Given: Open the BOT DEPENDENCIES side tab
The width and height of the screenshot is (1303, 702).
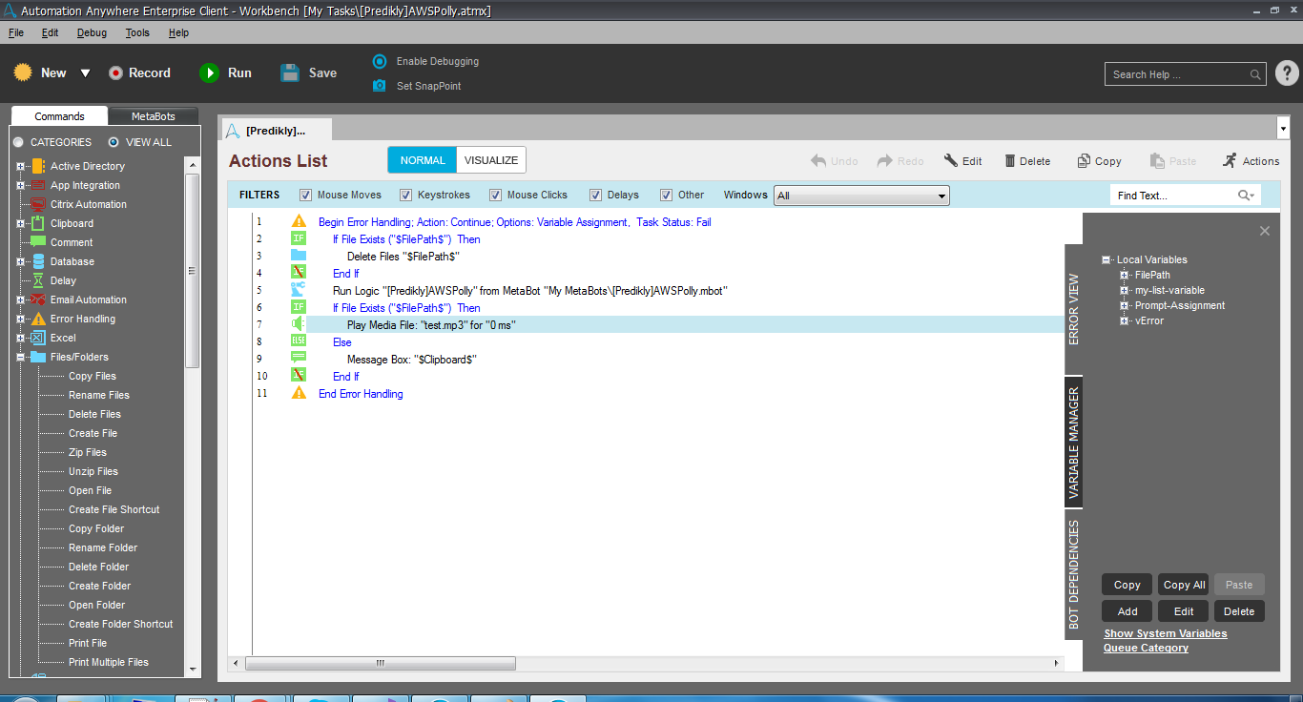Looking at the screenshot, I should 1073,574.
